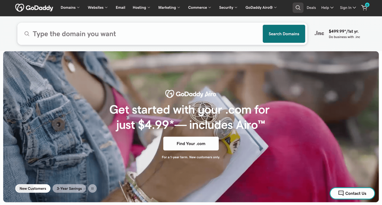Click the GoDaddy logo in header
This screenshot has width=382, height=205.
pos(34,8)
